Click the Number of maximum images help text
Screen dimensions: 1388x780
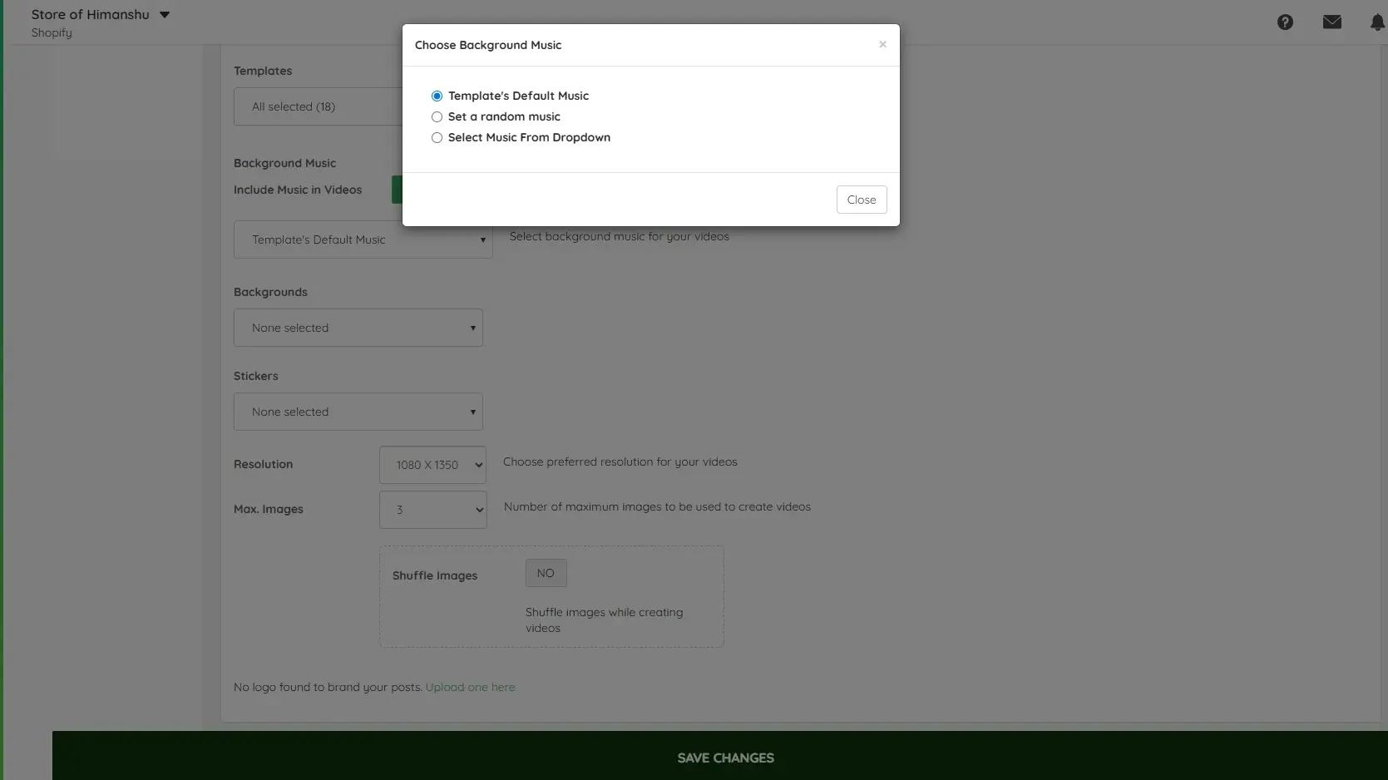(x=657, y=506)
